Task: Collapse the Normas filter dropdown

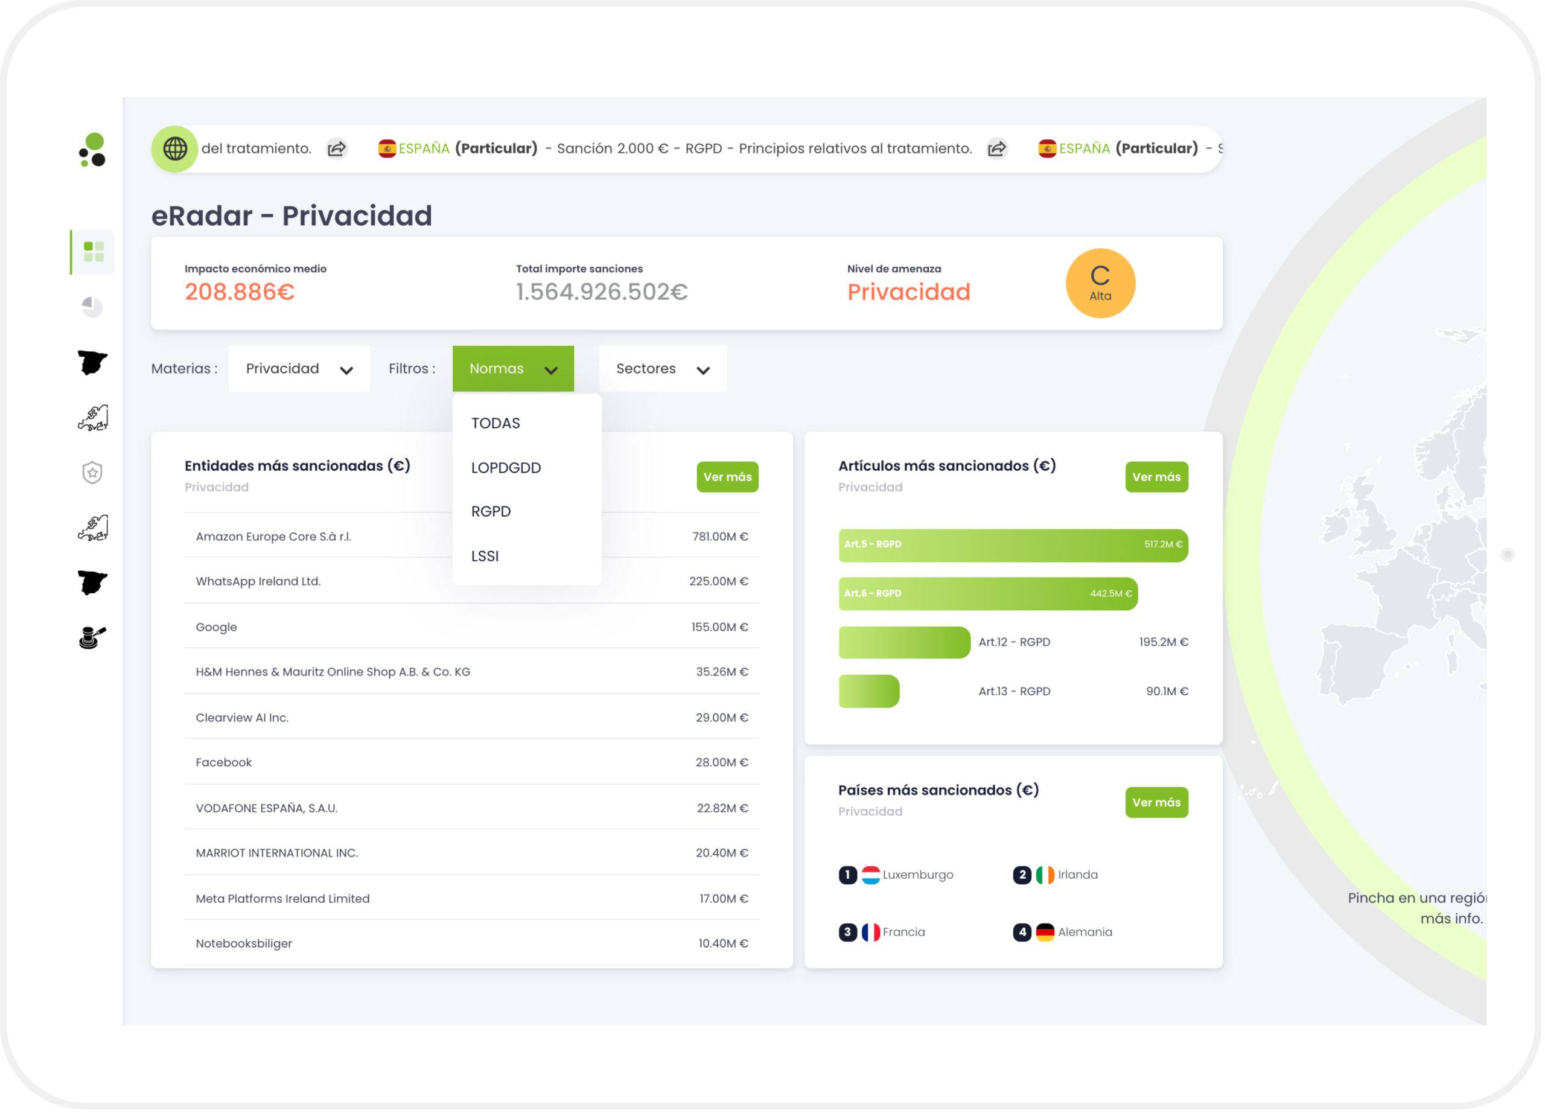Action: click(x=514, y=370)
